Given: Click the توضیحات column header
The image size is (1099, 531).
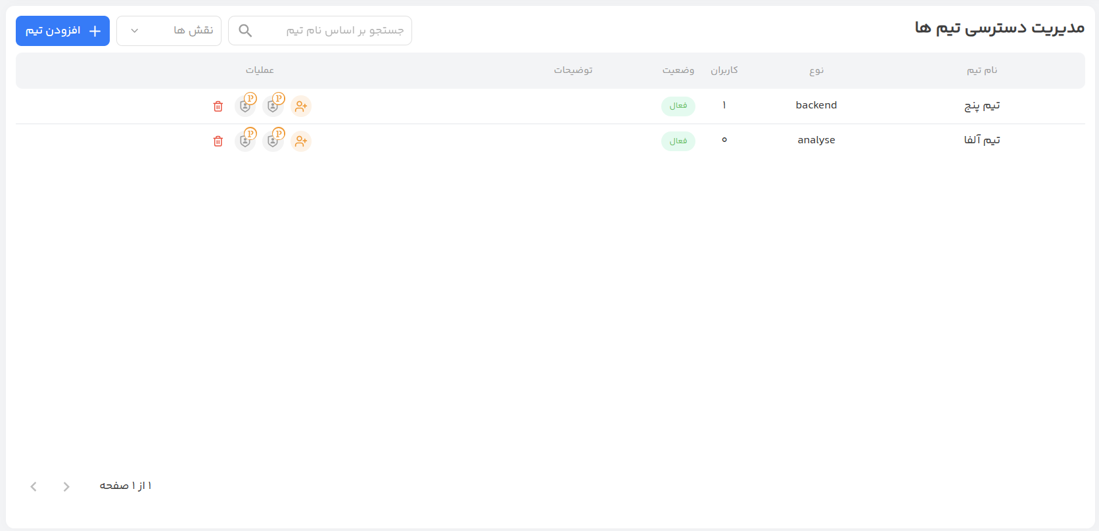Looking at the screenshot, I should 573,70.
